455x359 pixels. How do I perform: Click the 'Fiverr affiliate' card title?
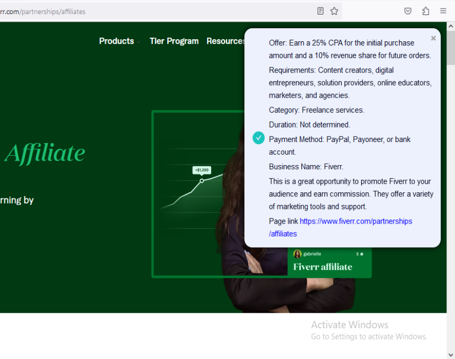coord(322,267)
